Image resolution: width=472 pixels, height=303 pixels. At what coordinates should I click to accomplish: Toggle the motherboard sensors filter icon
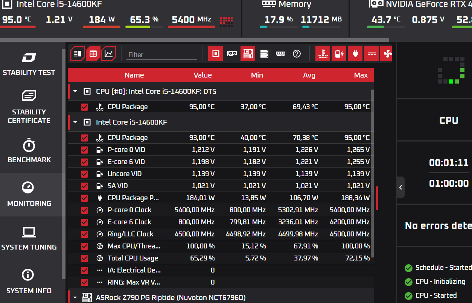pyautogui.click(x=248, y=54)
